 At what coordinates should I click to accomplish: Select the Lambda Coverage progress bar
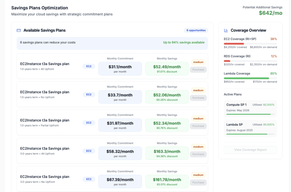(x=250, y=78)
